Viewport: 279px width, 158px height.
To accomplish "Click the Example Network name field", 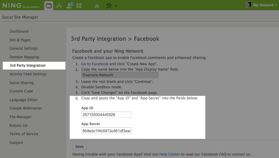I will click(120, 75).
